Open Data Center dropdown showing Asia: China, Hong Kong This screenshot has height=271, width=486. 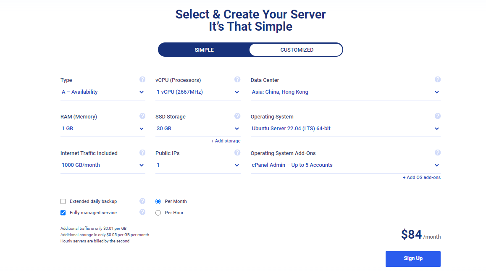[346, 92]
